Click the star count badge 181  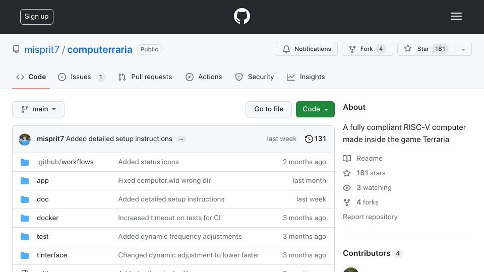(440, 49)
